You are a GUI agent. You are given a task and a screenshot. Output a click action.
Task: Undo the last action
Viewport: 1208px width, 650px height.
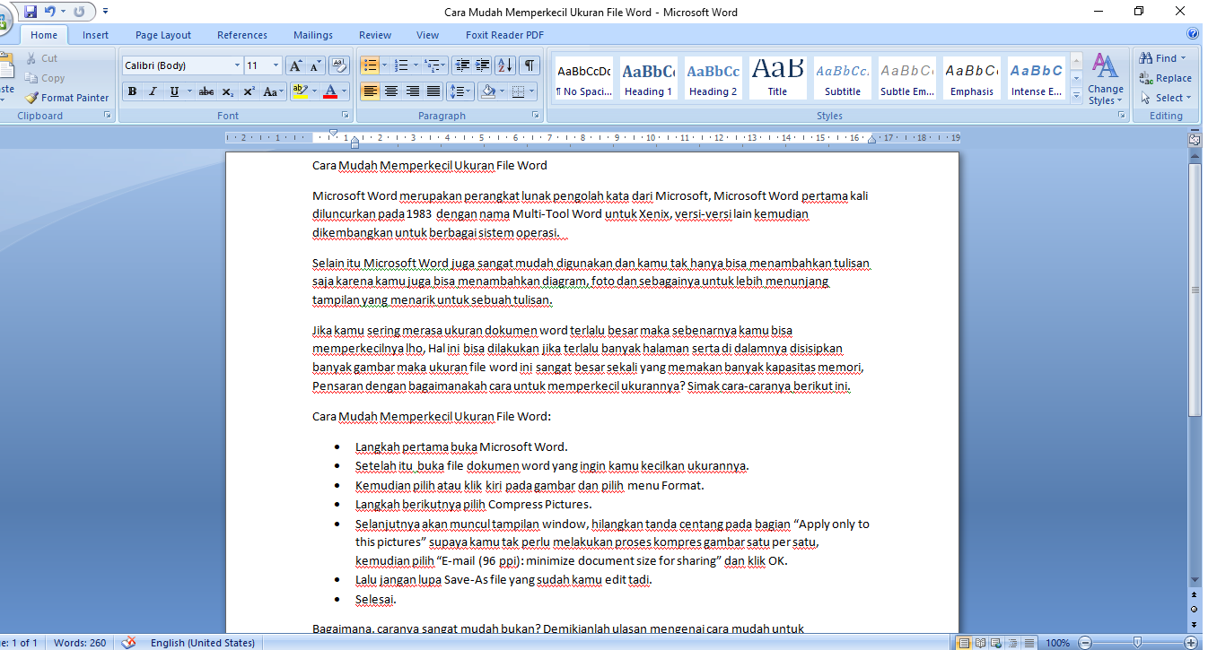tap(50, 12)
